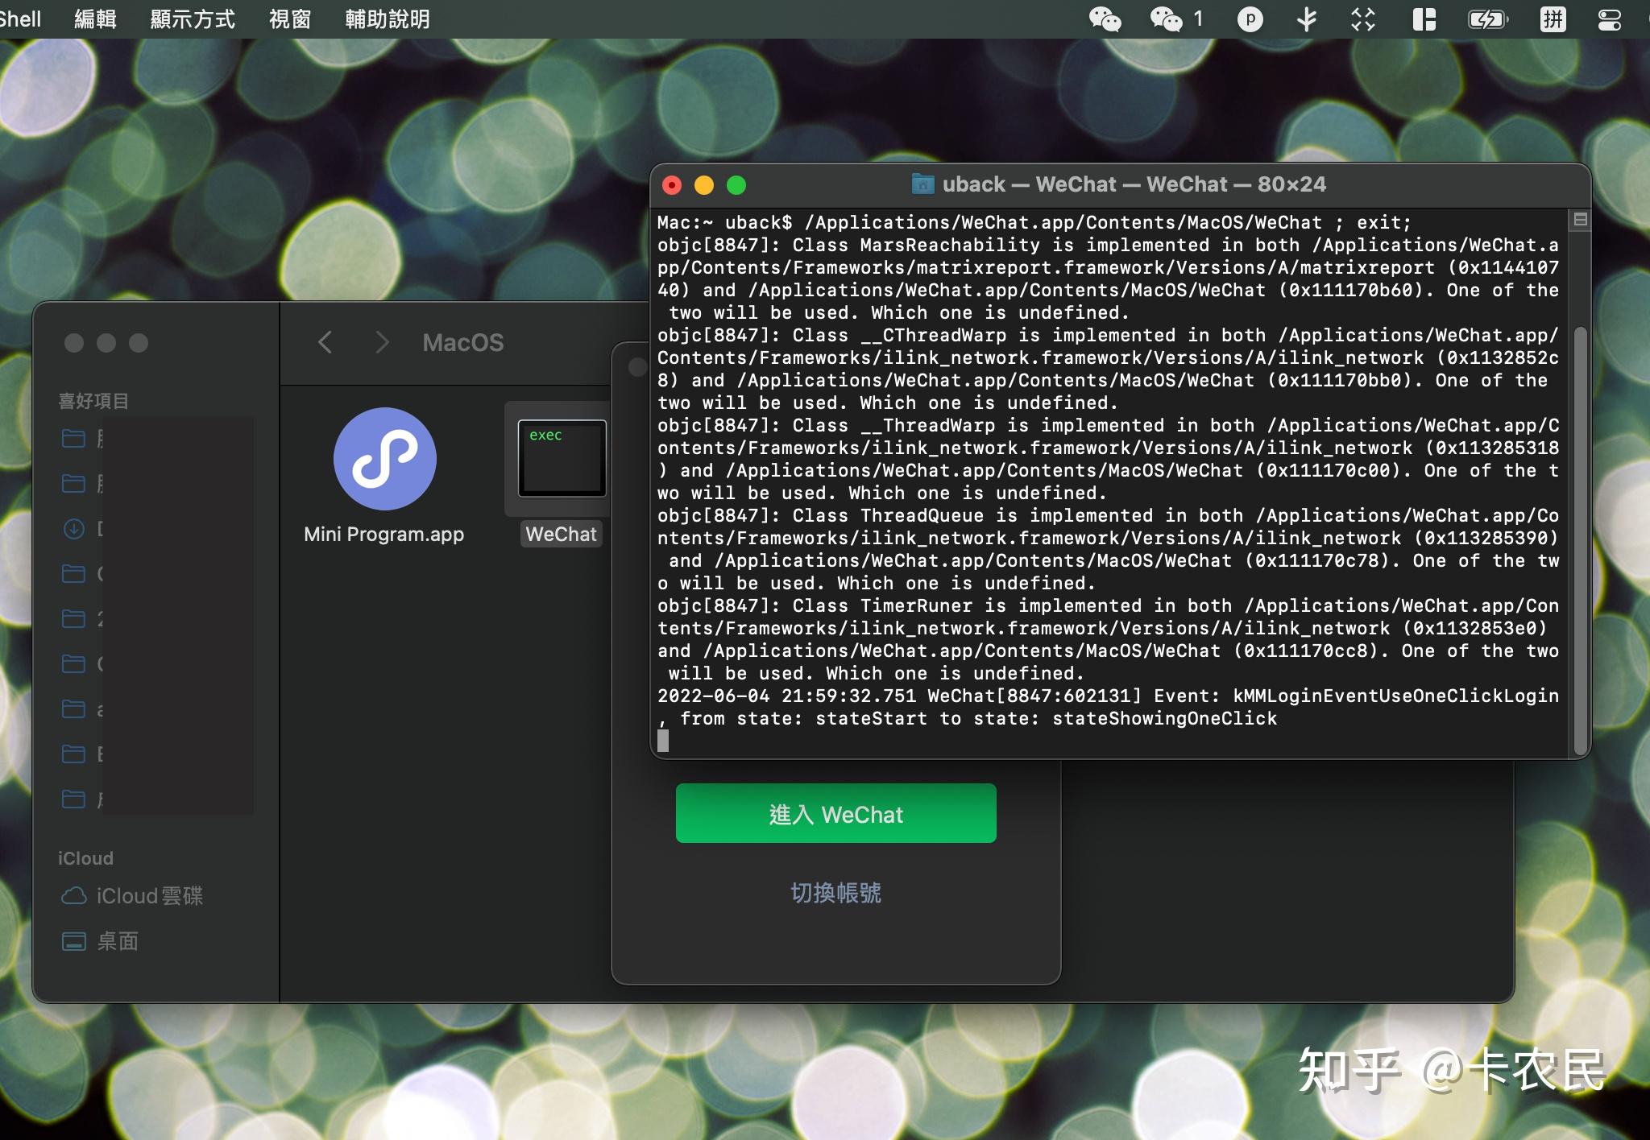
Task: Go forward in the Finder window
Action: [382, 342]
